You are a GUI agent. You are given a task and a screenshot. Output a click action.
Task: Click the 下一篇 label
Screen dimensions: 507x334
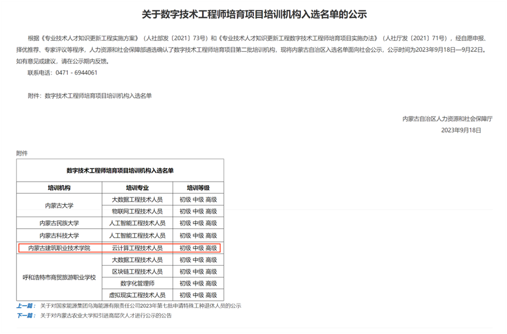pyautogui.click(x=26, y=315)
